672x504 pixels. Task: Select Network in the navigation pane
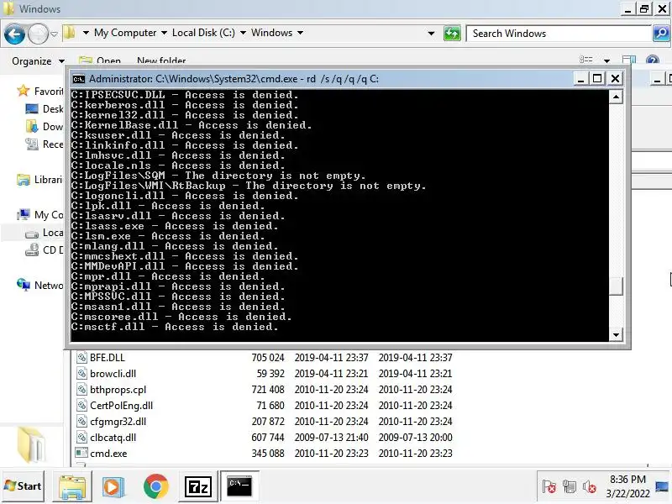coord(39,285)
